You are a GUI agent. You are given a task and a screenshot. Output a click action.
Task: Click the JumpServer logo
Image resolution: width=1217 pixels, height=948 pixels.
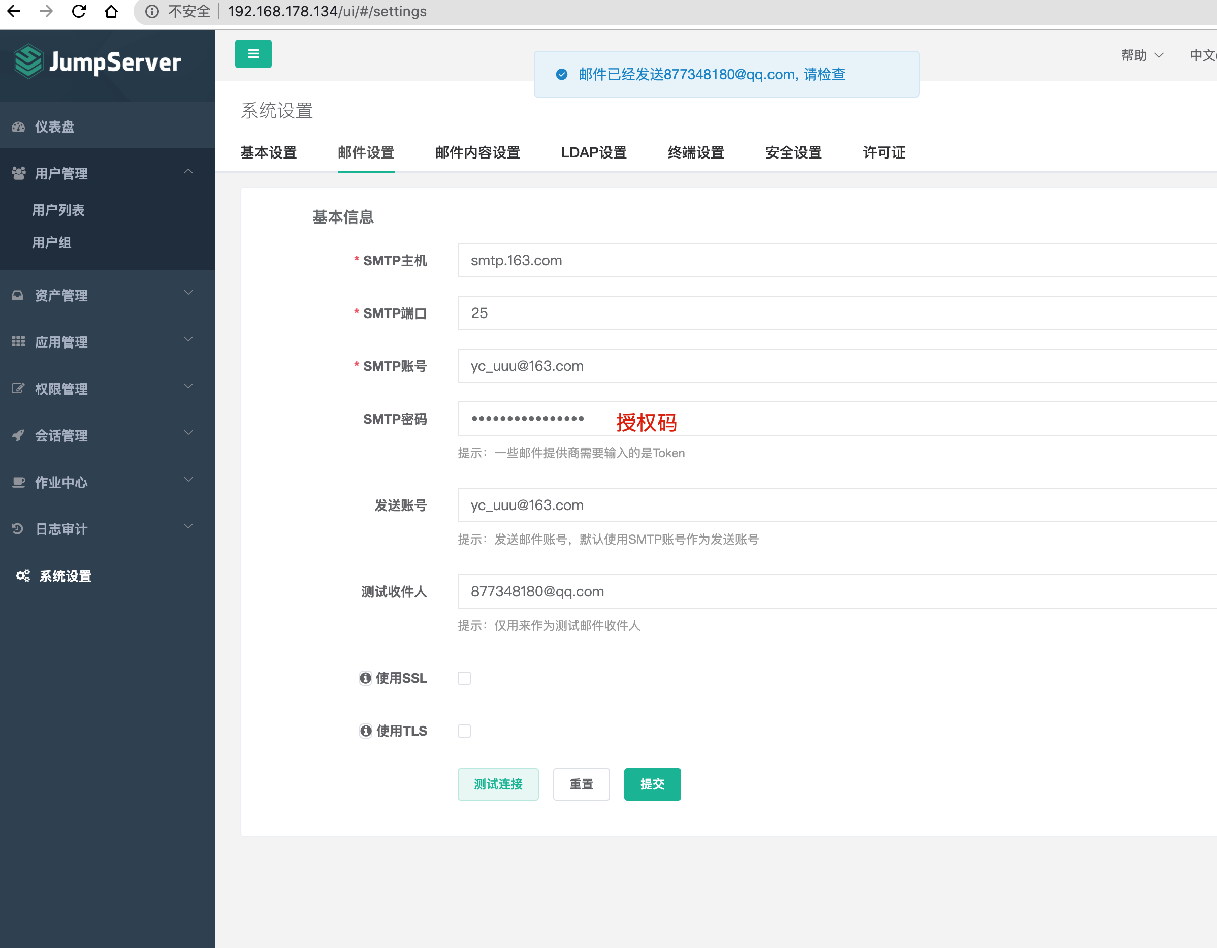[x=98, y=61]
